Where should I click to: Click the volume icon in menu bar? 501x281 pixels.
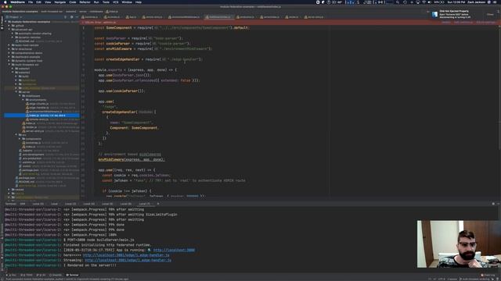tap(430, 2)
